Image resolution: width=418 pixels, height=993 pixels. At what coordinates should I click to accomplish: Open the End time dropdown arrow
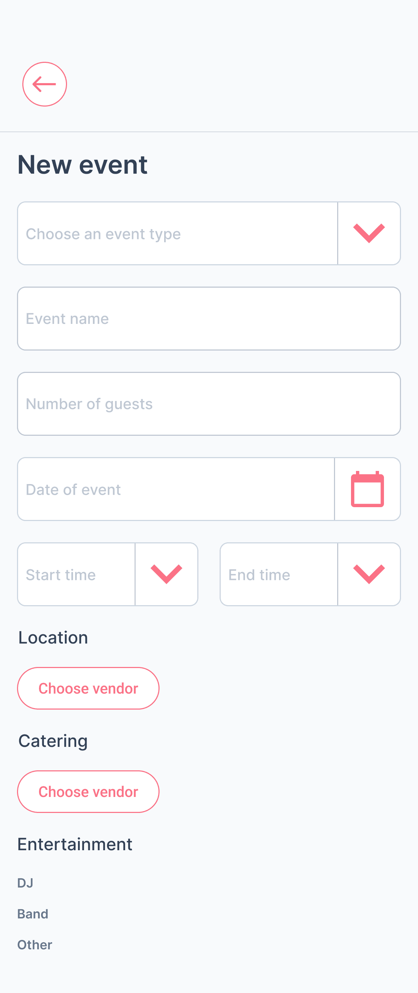369,574
